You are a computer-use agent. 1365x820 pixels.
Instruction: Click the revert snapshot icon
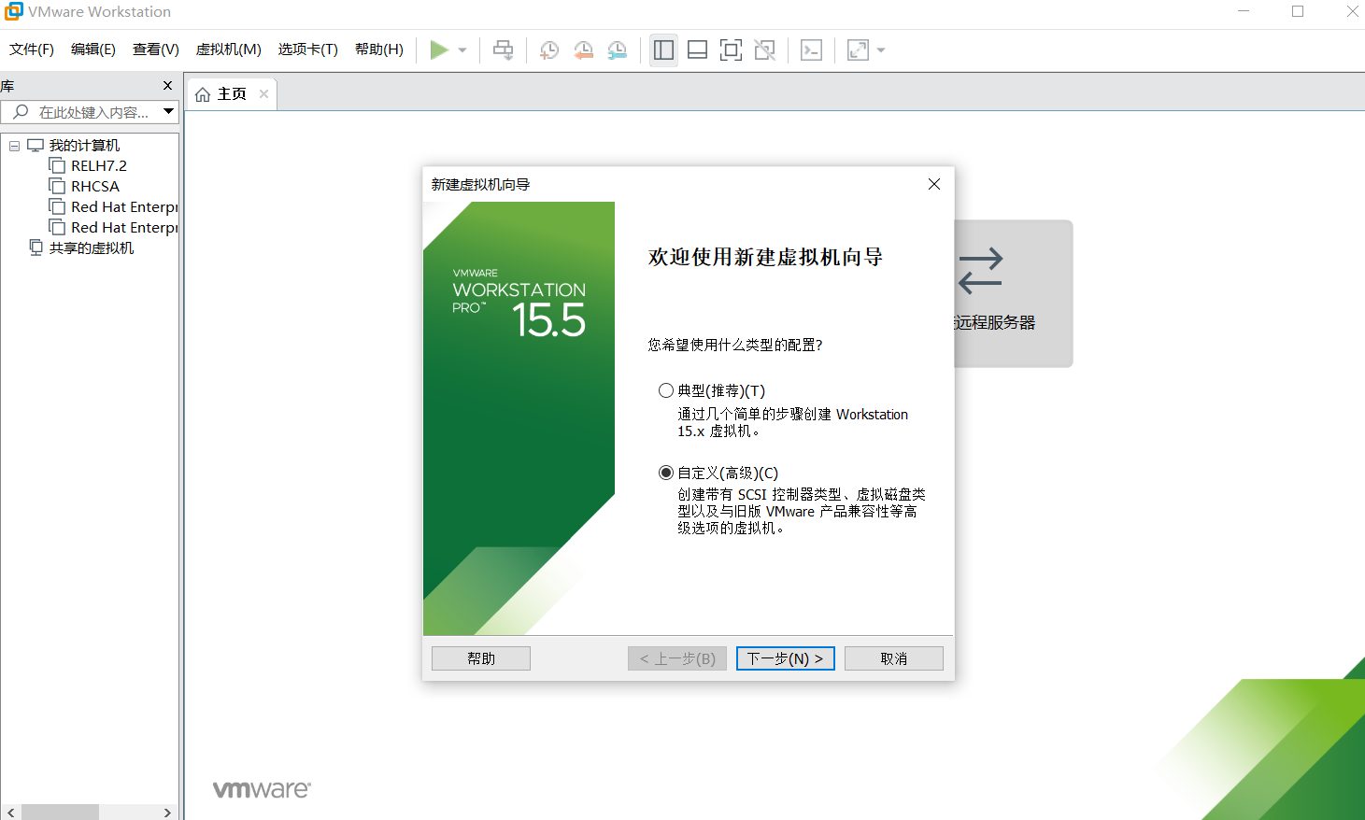tap(583, 49)
